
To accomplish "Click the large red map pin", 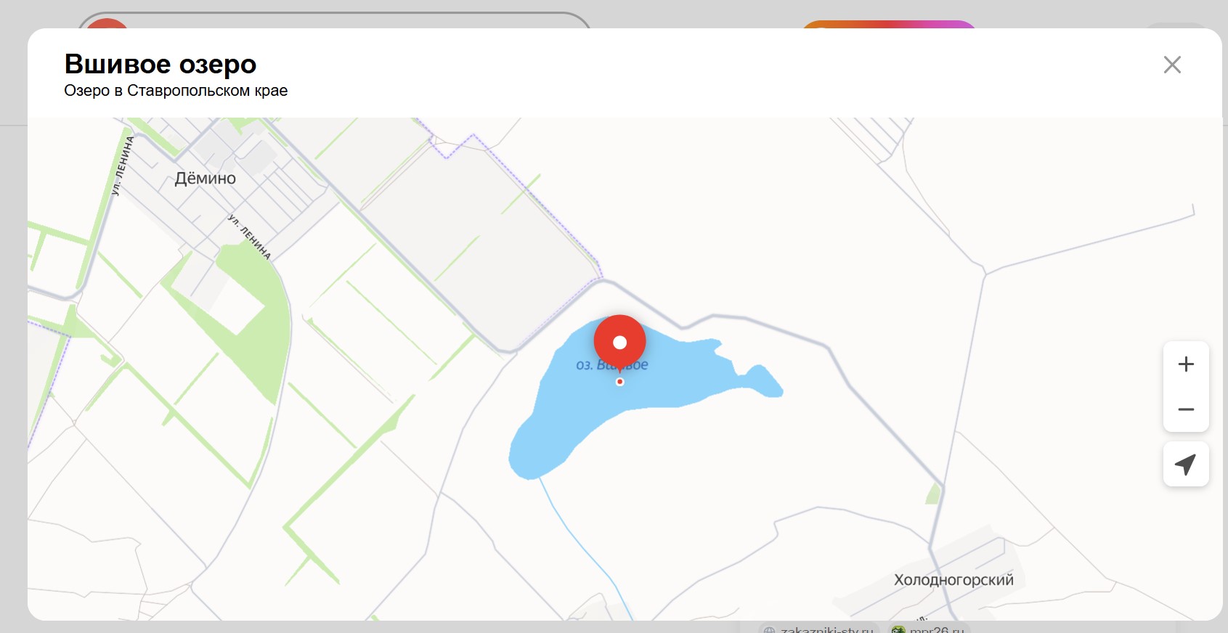I will tap(619, 340).
